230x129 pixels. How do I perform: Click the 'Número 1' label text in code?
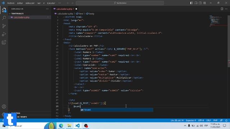point(88,52)
